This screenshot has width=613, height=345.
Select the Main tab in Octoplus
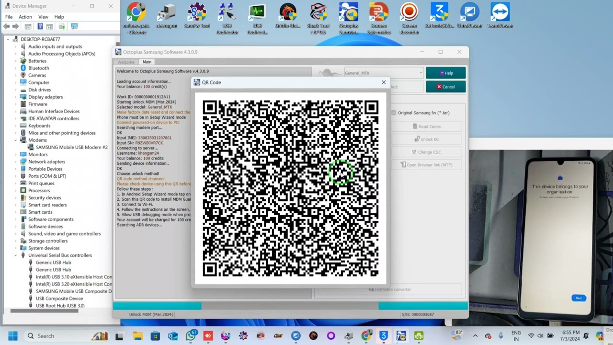pyautogui.click(x=147, y=62)
